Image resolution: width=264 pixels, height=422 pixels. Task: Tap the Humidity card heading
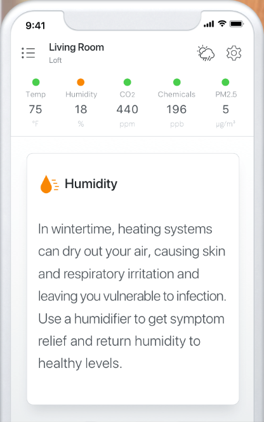tap(91, 184)
